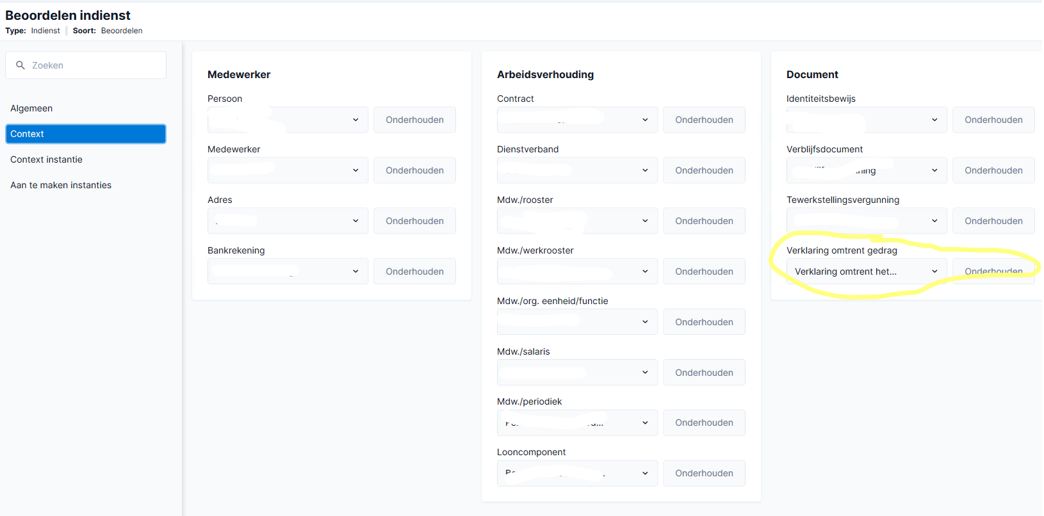This screenshot has height=516, width=1044.
Task: Expand the Tewerkstellingsvergunning dropdown
Action: tap(867, 221)
